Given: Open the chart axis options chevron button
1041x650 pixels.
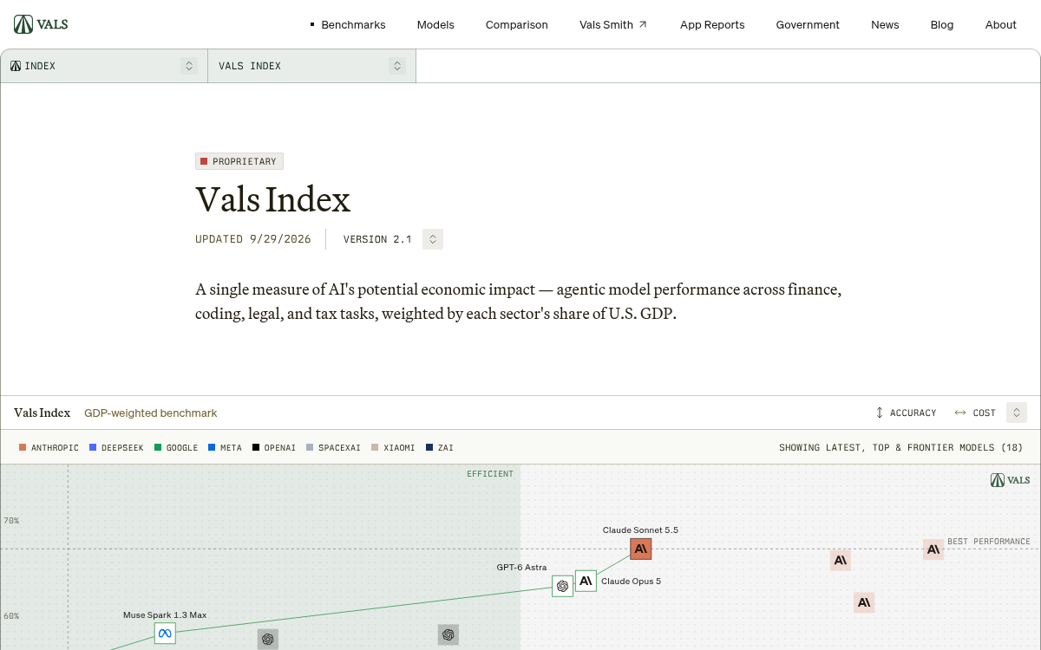Looking at the screenshot, I should point(1017,413).
